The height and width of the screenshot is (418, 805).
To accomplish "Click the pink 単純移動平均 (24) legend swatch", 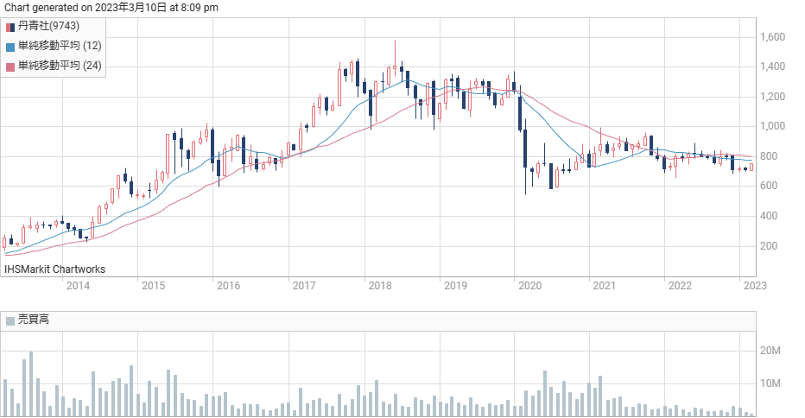I will point(10,66).
